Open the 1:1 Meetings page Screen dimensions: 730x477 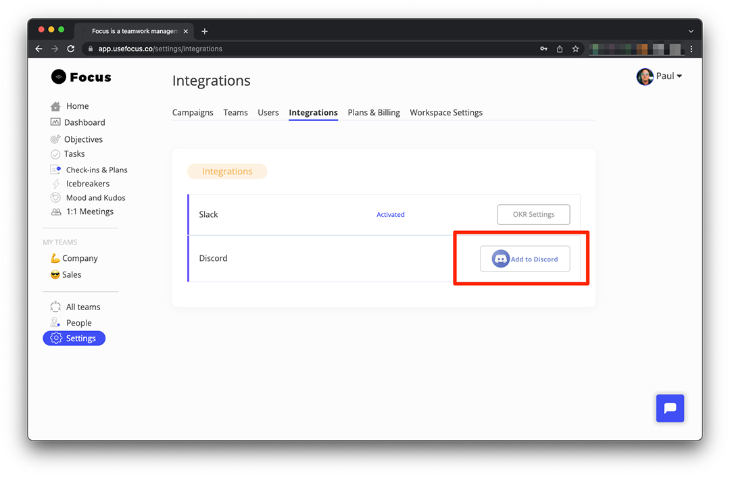tap(90, 211)
